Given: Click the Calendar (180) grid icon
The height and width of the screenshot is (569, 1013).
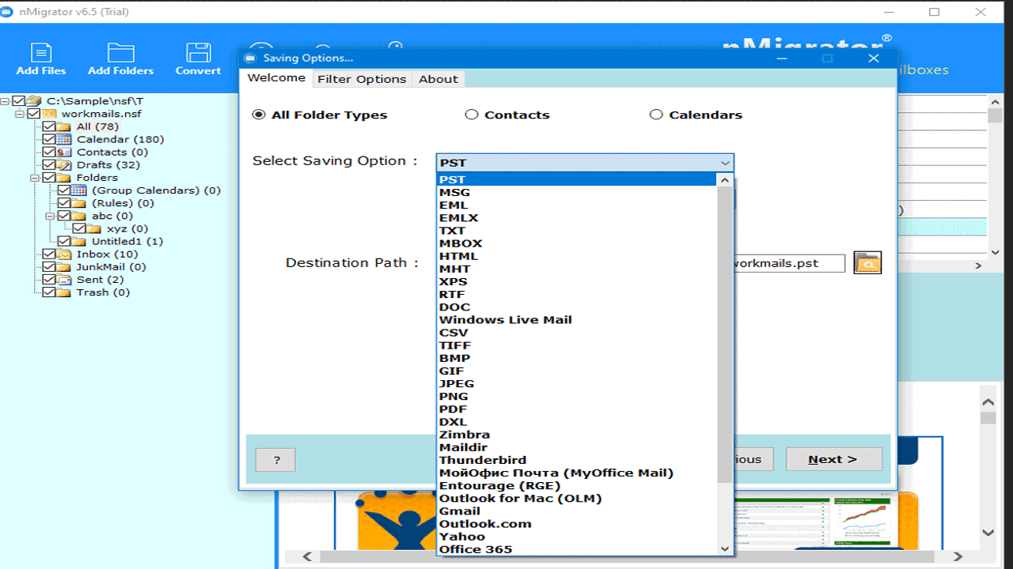Looking at the screenshot, I should [64, 139].
